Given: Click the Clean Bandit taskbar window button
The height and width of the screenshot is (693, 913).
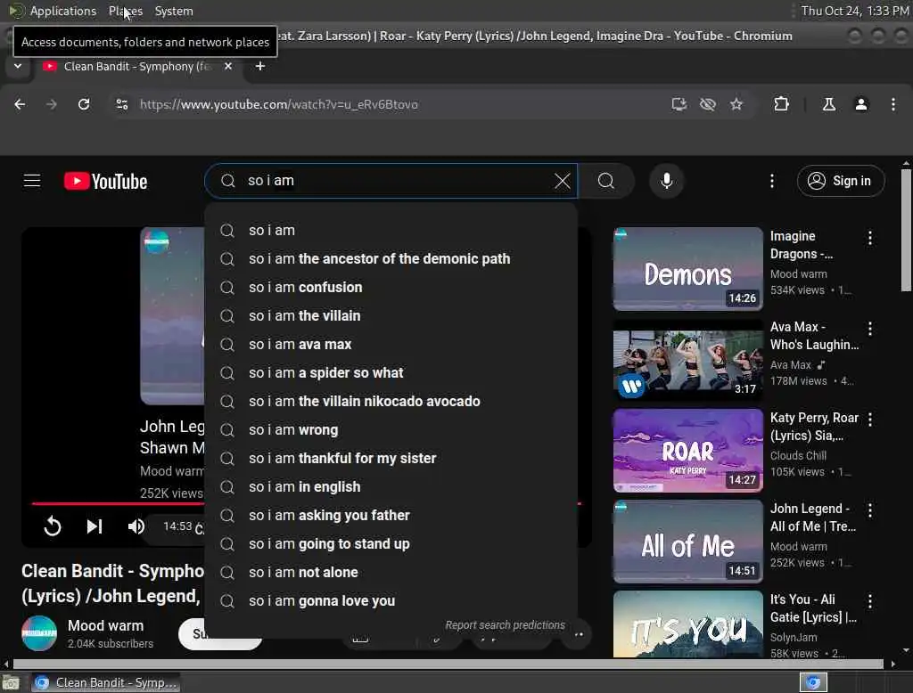Looking at the screenshot, I should point(105,682).
